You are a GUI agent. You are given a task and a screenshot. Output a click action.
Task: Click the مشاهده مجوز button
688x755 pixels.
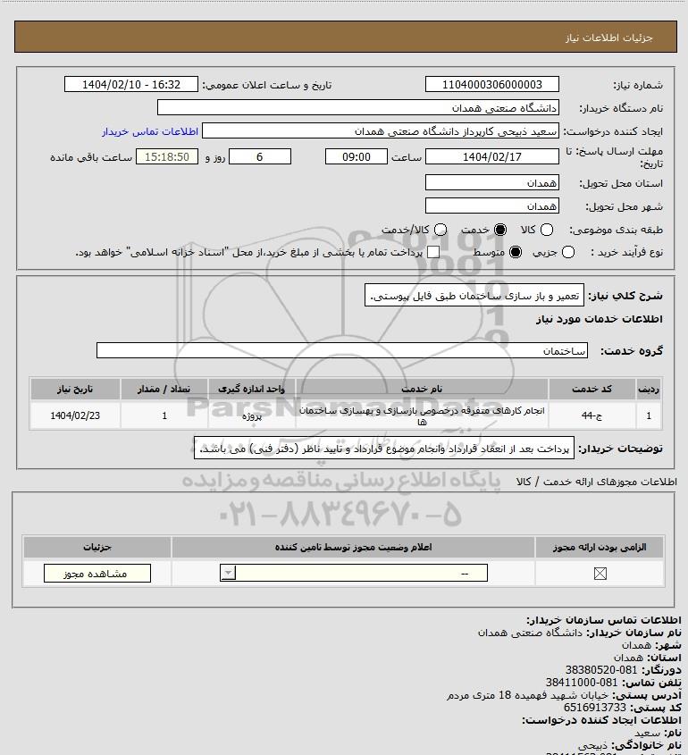[97, 574]
